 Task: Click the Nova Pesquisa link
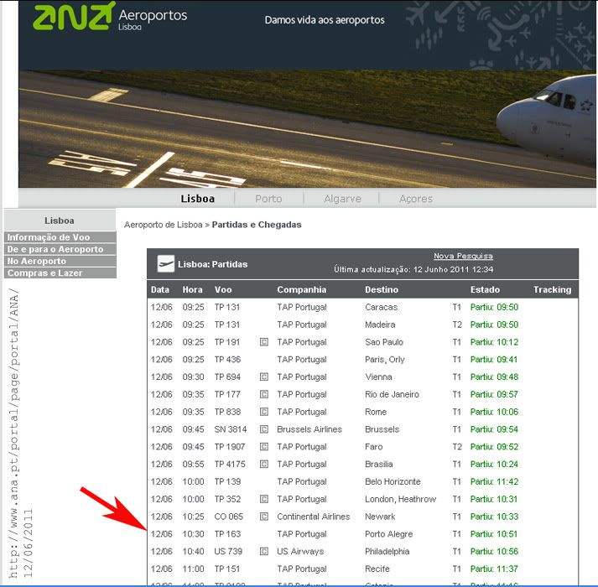pyautogui.click(x=463, y=256)
